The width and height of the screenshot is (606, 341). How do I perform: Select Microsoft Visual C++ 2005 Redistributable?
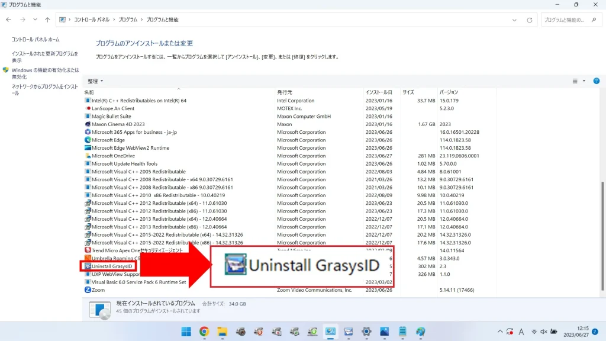pos(138,172)
